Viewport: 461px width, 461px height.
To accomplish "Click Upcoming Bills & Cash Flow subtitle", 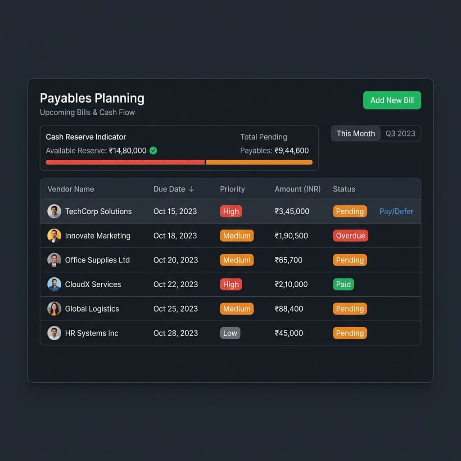I will (87, 112).
